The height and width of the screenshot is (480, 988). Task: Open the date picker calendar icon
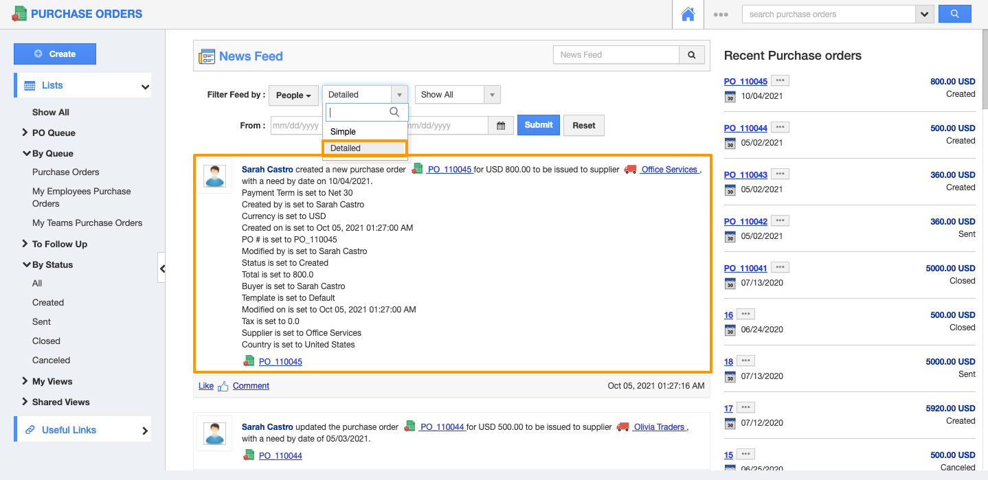point(501,126)
